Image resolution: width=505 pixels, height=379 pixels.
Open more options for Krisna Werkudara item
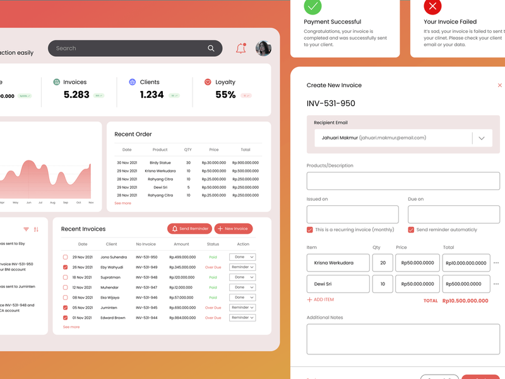point(496,263)
